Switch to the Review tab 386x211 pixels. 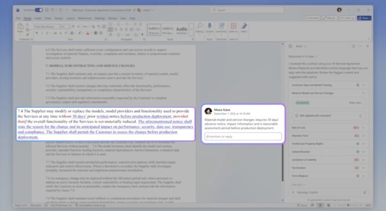(x=112, y=19)
